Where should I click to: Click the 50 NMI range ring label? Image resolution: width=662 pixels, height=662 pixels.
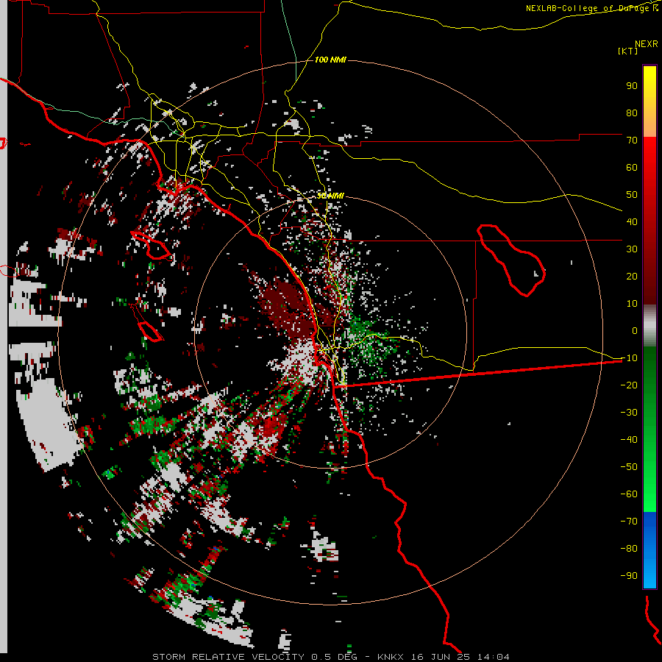tap(330, 196)
